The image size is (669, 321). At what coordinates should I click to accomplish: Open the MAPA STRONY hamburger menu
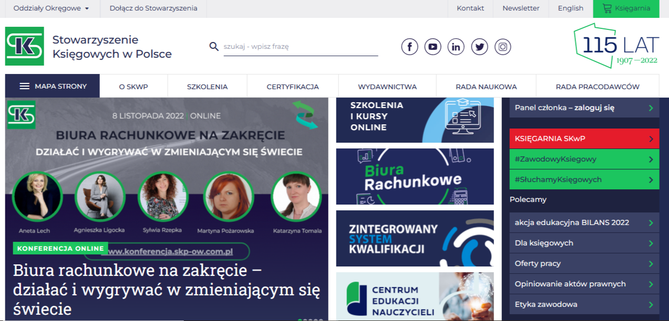pyautogui.click(x=53, y=87)
